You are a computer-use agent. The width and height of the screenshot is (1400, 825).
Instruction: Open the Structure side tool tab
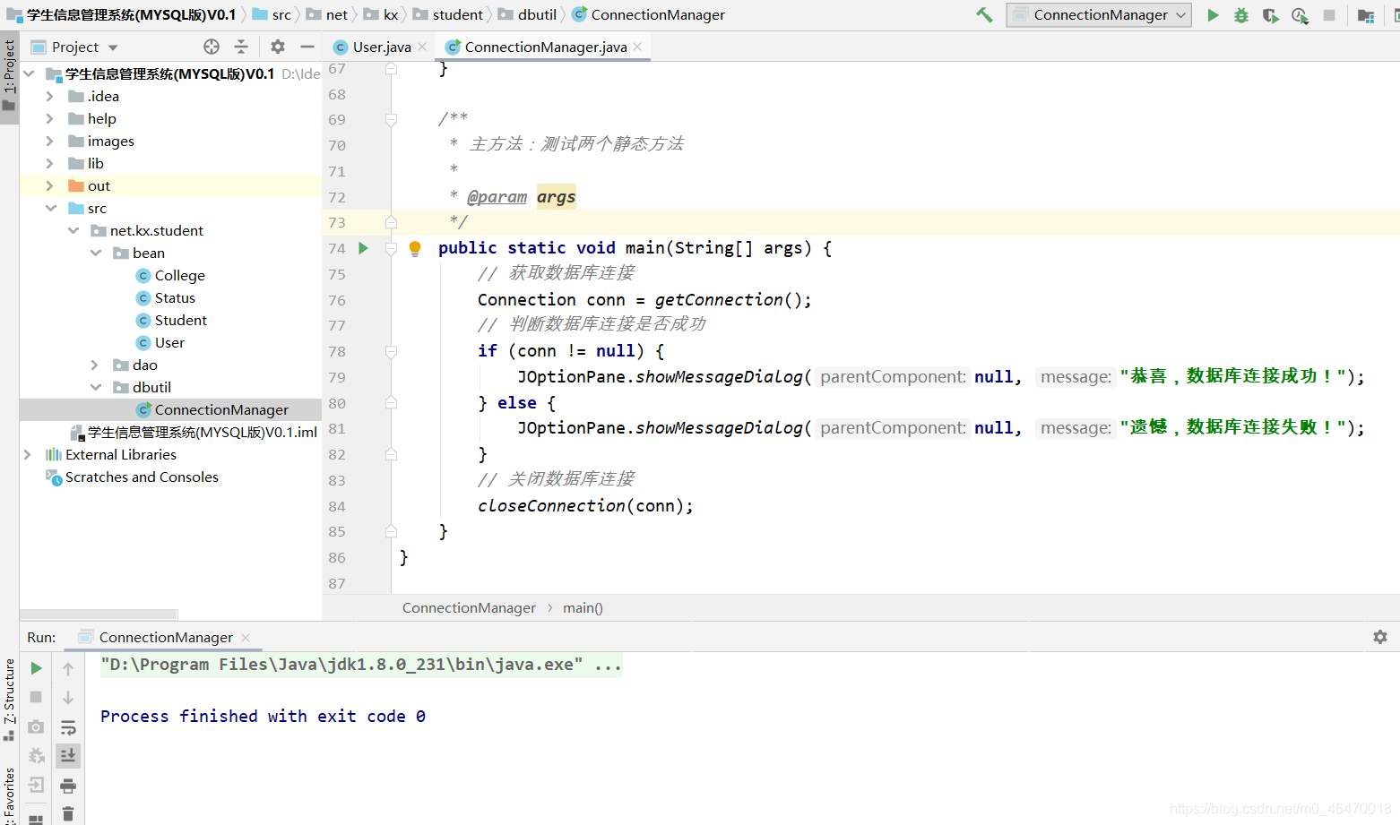pos(9,699)
